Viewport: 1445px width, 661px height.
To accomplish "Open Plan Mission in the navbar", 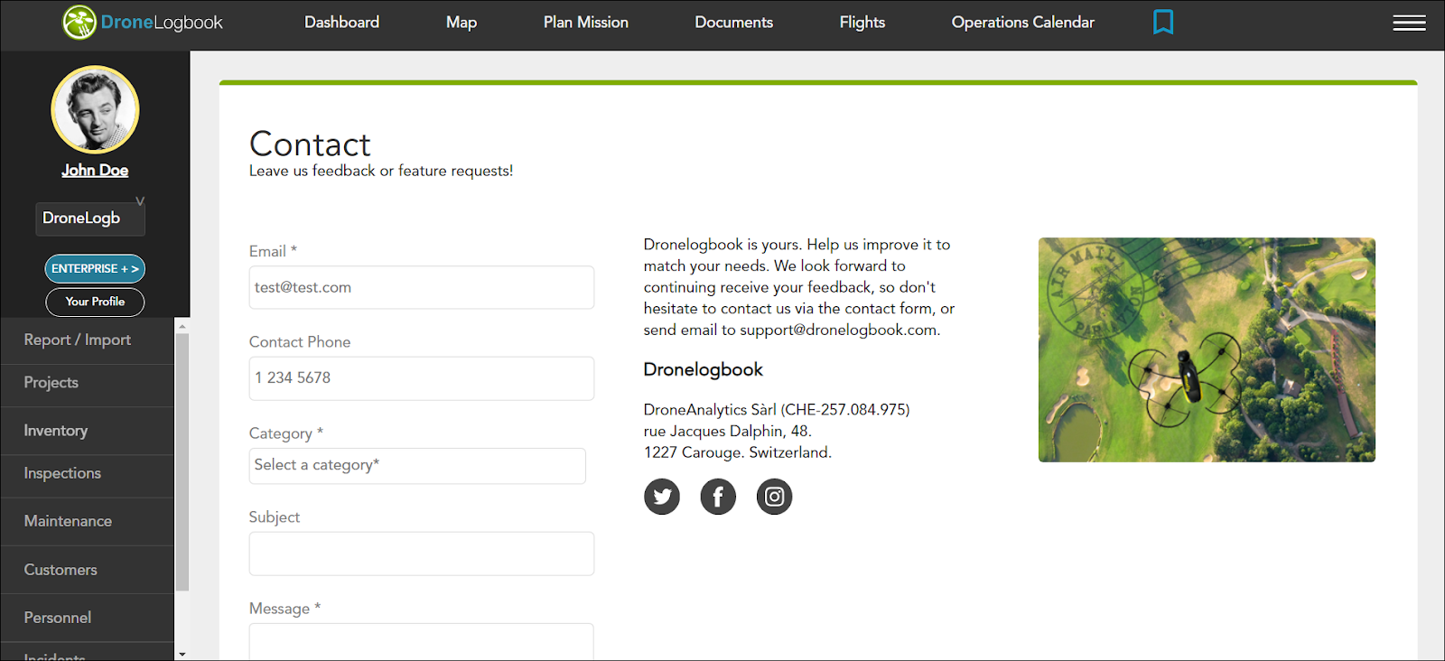I will (586, 23).
